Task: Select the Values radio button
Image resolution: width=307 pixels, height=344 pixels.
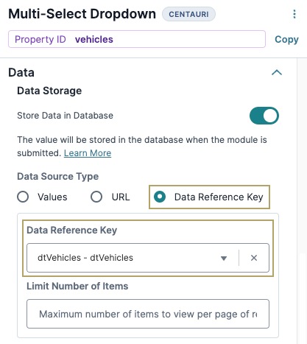Action: point(23,197)
